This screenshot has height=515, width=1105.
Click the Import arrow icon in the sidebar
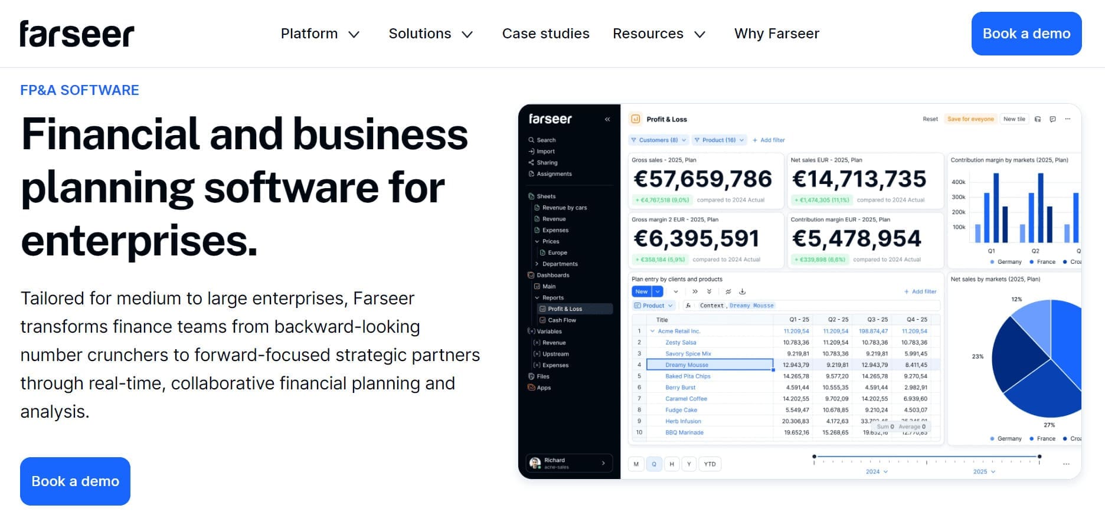coord(531,152)
